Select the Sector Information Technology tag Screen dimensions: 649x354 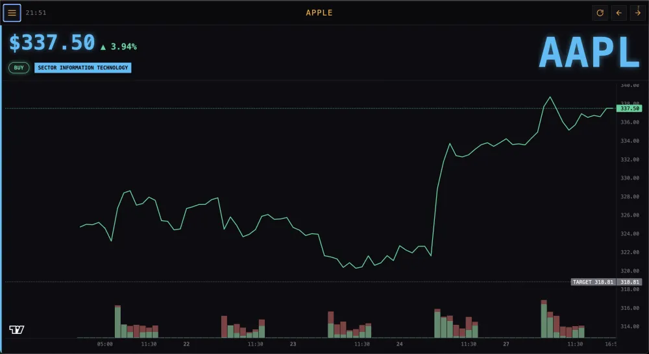pyautogui.click(x=83, y=68)
